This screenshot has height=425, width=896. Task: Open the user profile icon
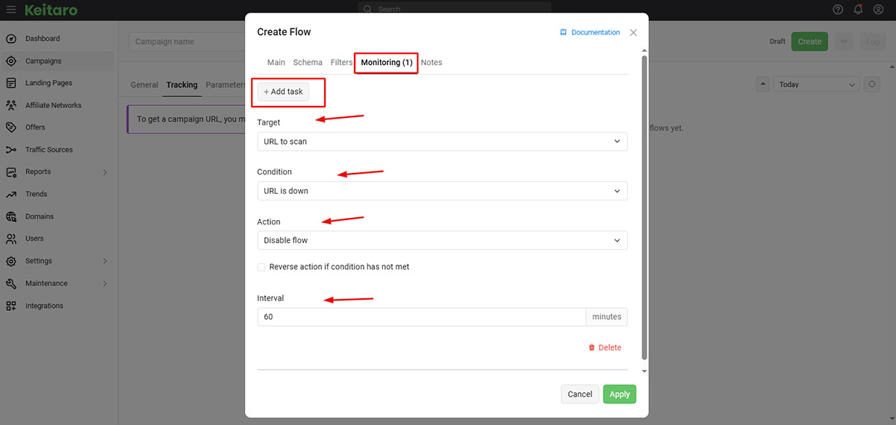(878, 10)
